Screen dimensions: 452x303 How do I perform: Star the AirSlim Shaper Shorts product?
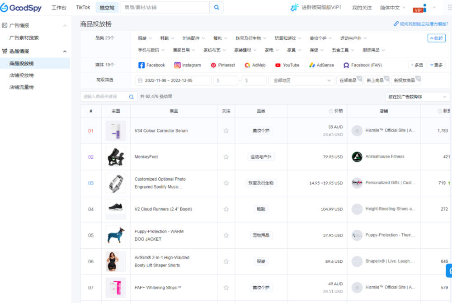[226, 261]
